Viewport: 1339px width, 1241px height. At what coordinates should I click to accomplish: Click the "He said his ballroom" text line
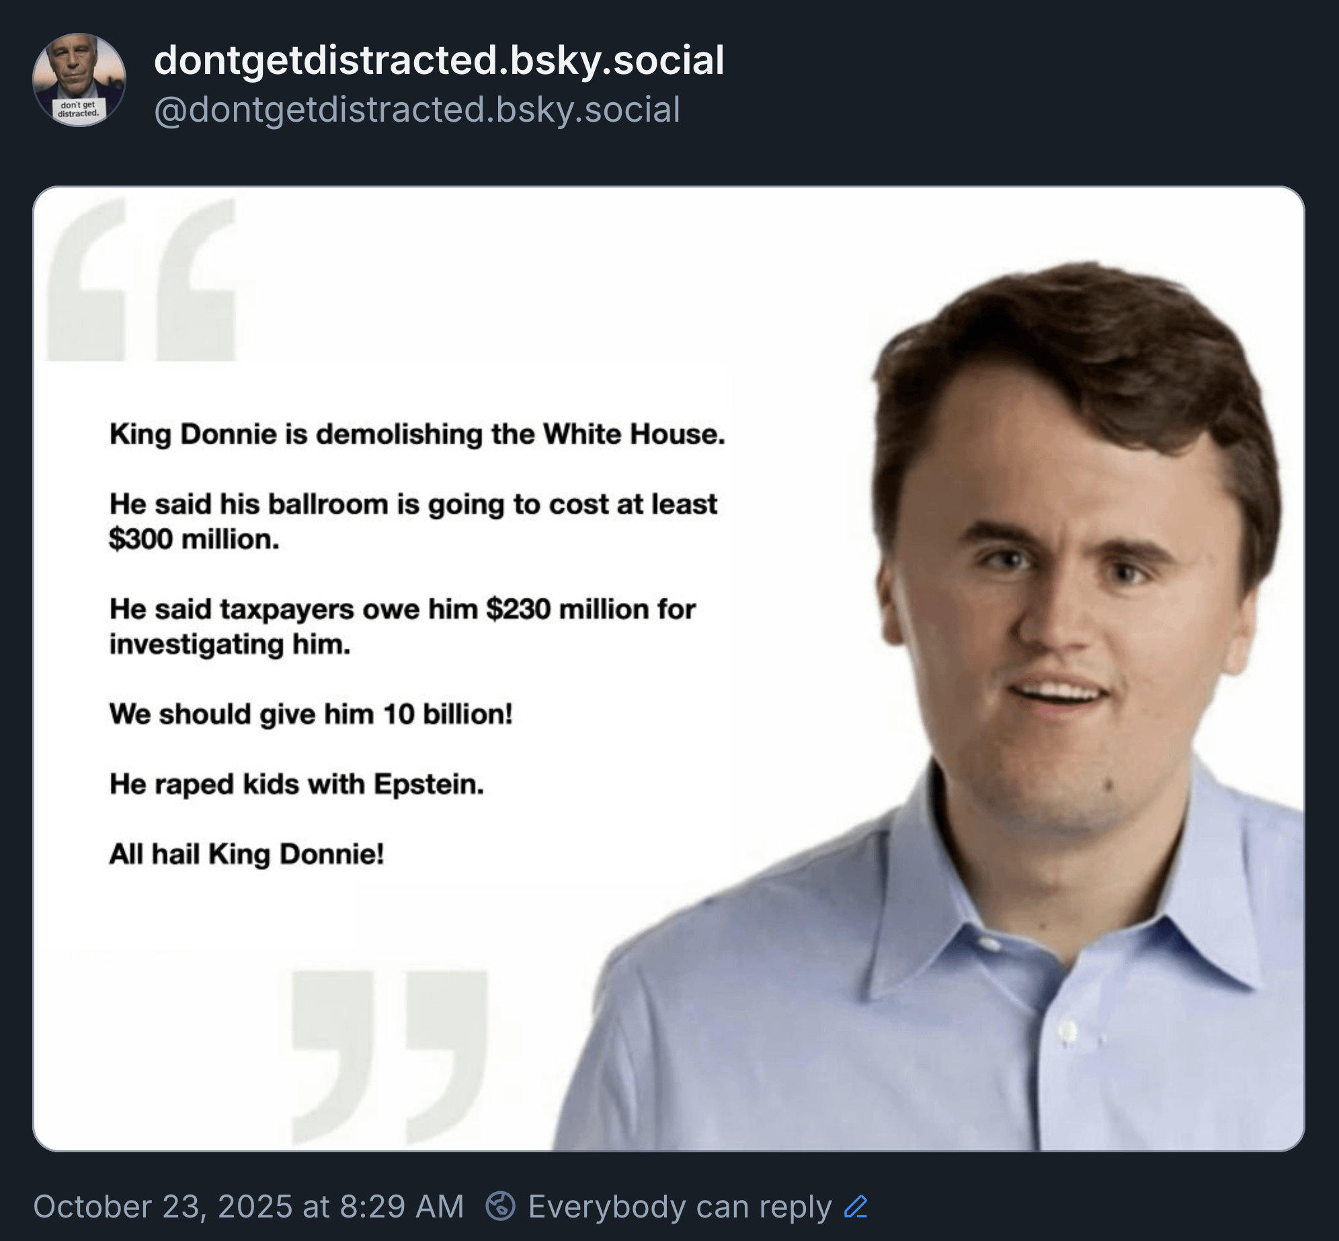click(x=413, y=504)
